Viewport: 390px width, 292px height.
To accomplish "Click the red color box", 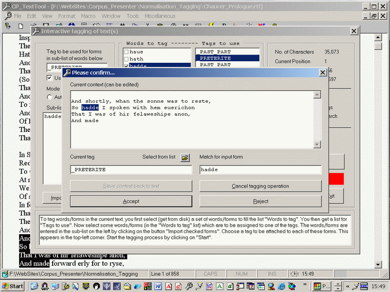I will click(336, 179).
